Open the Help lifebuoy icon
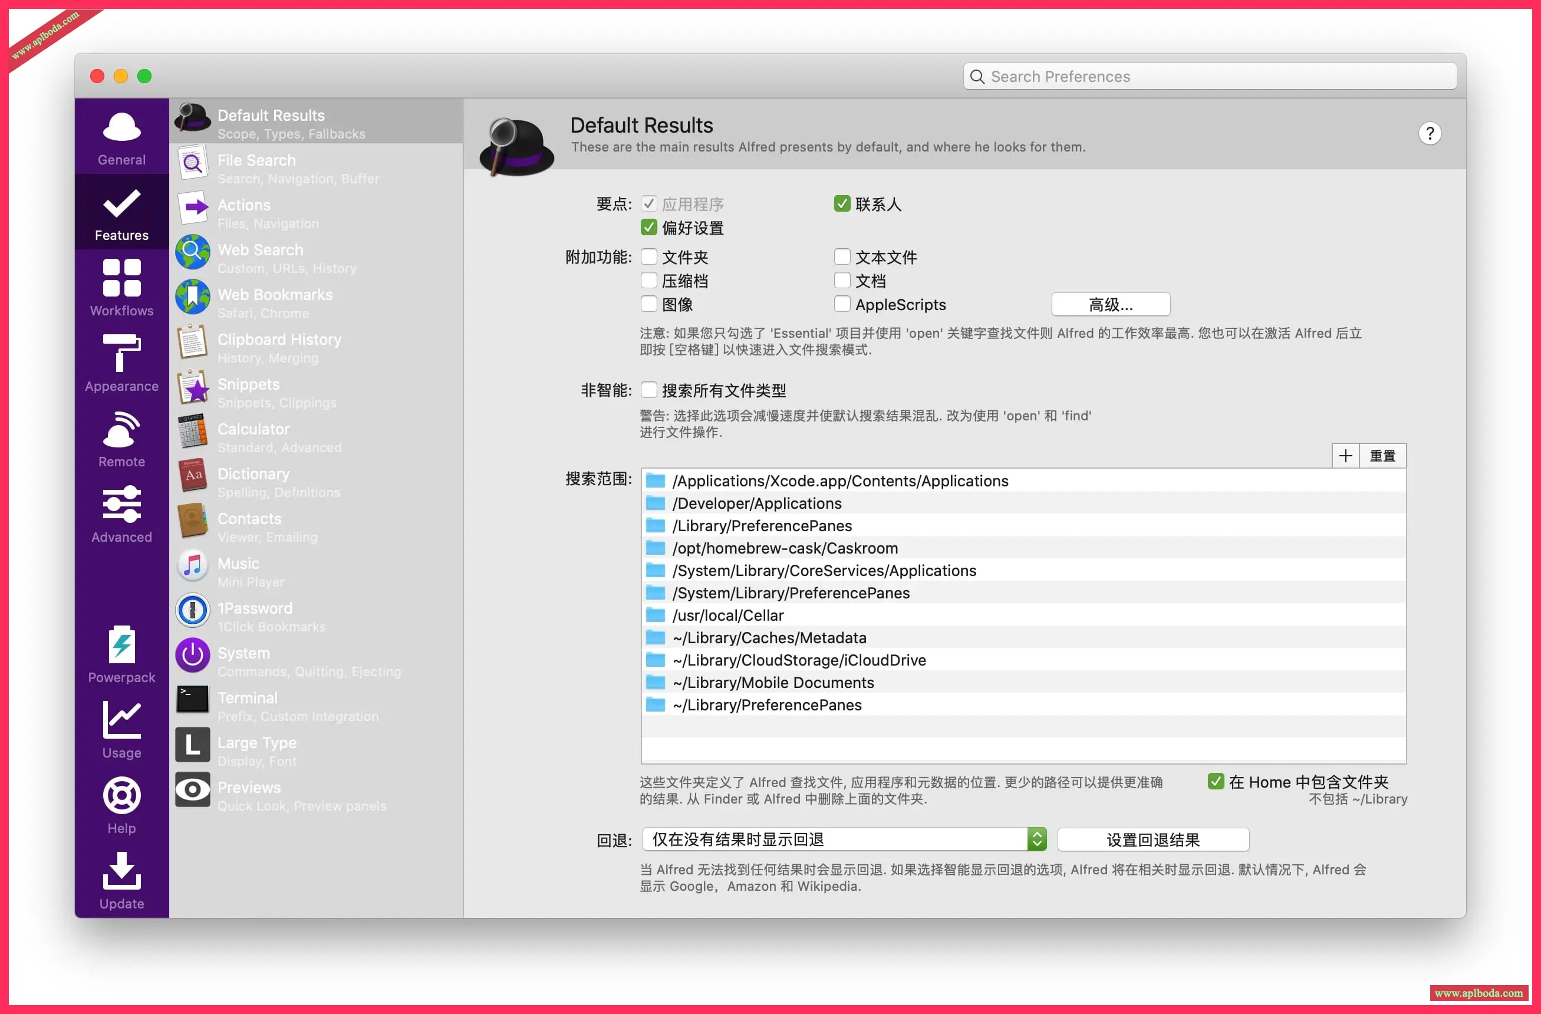Image resolution: width=1541 pixels, height=1014 pixels. [x=121, y=795]
